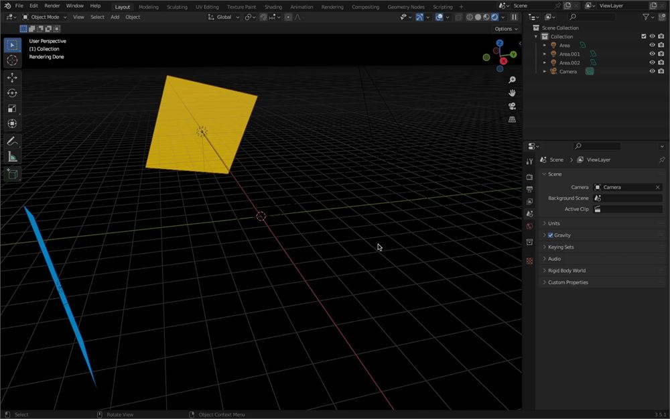Image resolution: width=670 pixels, height=419 pixels.
Task: Switch to the Scripting workspace tab
Action: coord(442,7)
